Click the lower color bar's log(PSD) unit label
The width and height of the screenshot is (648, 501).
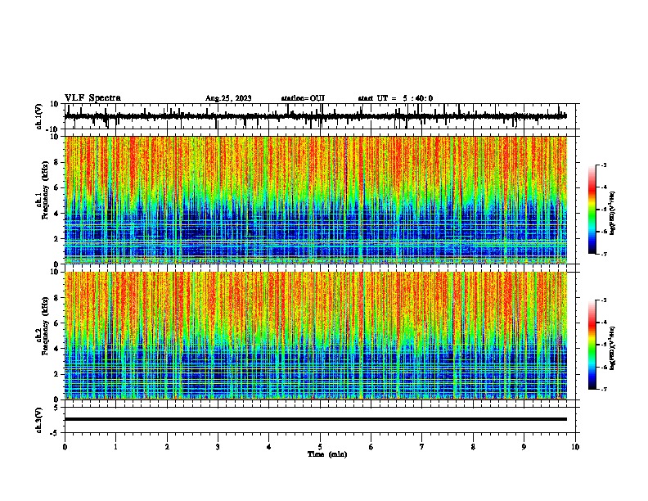pos(612,348)
